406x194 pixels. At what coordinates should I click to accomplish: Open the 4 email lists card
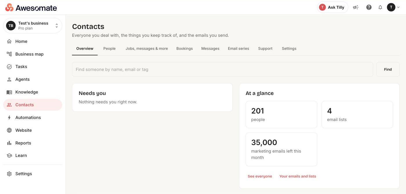(357, 114)
